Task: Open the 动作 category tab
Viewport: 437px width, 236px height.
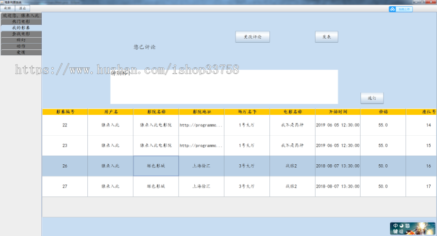Action: pyautogui.click(x=21, y=46)
